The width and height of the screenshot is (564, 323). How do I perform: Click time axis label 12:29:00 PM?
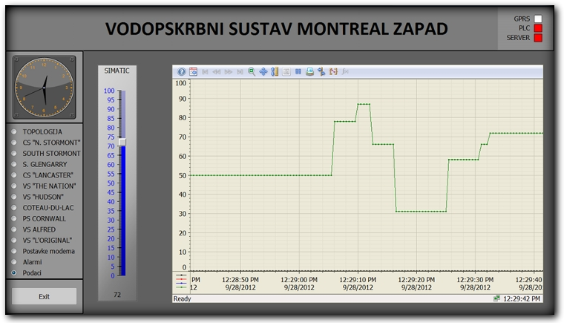pyautogui.click(x=299, y=280)
